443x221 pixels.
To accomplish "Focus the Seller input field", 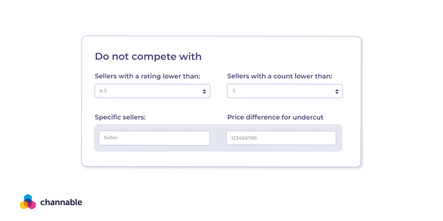I will tap(154, 138).
